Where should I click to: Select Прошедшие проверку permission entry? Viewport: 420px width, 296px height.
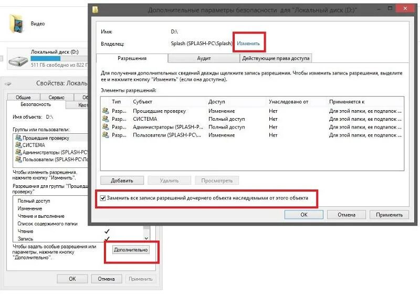pyautogui.click(x=252, y=111)
